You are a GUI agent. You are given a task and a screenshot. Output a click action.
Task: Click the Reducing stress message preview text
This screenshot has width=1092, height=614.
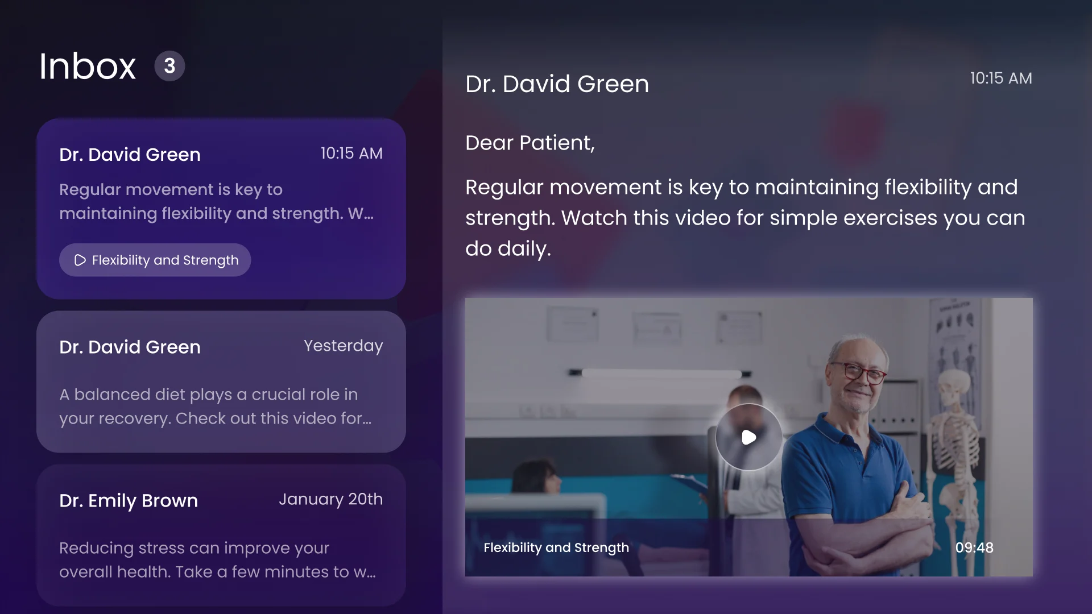pyautogui.click(x=217, y=560)
